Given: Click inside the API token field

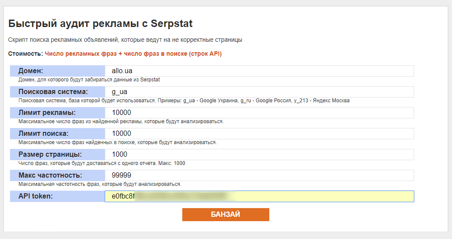Looking at the screenshot, I should [x=259, y=196].
